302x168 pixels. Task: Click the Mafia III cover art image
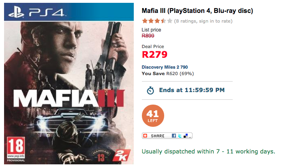[x=69, y=89]
